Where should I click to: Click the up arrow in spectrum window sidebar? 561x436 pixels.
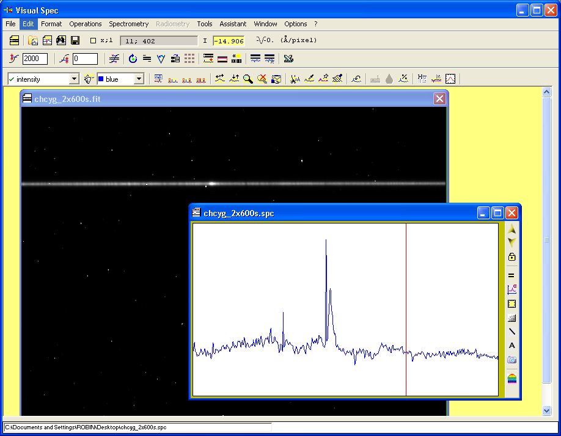coord(512,229)
